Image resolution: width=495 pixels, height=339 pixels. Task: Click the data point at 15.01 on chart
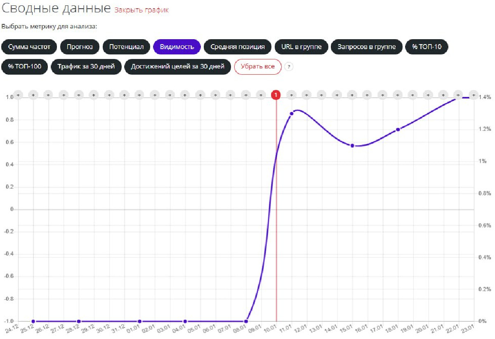tap(352, 146)
